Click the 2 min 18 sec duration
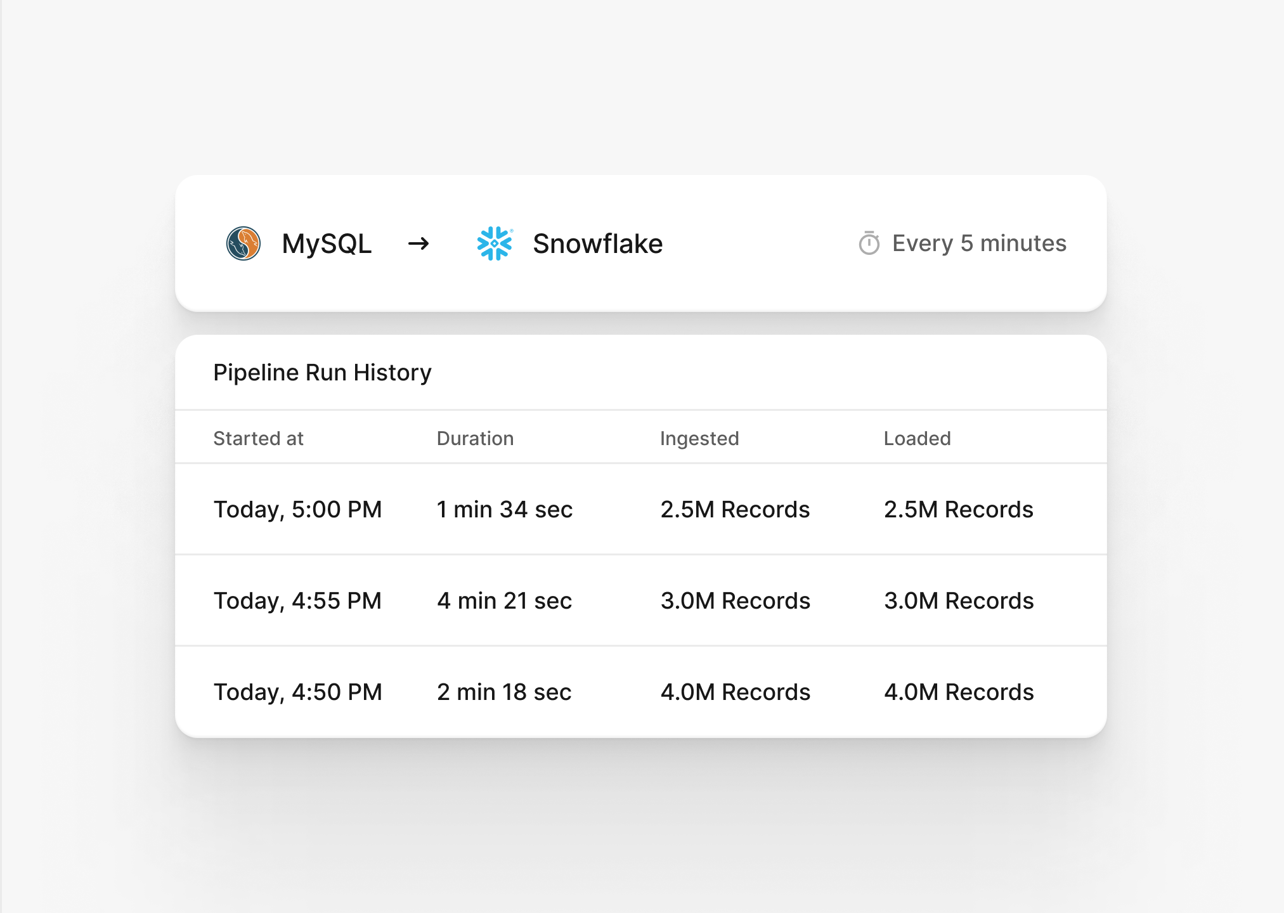 (504, 692)
